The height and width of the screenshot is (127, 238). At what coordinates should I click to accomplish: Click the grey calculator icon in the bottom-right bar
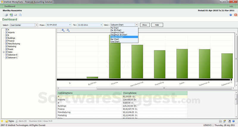220,121
